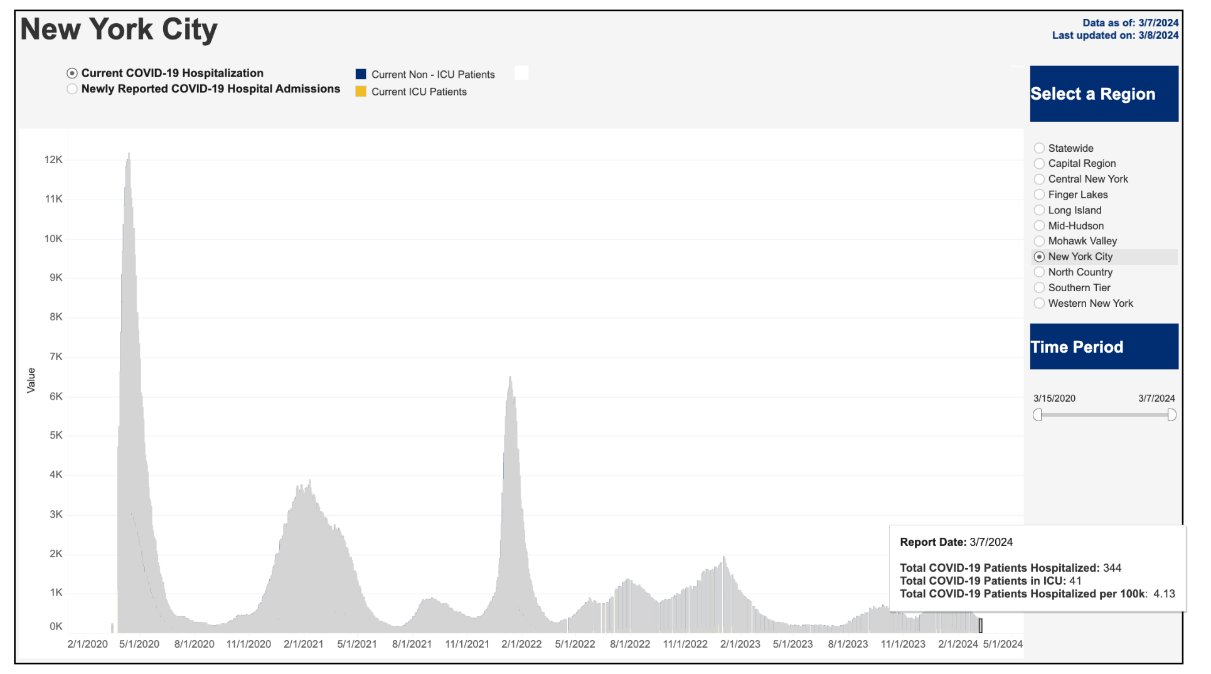The height and width of the screenshot is (674, 1211).
Task: Select Newly Reported COVID-19 Hospital Admissions option
Action: pos(72,89)
